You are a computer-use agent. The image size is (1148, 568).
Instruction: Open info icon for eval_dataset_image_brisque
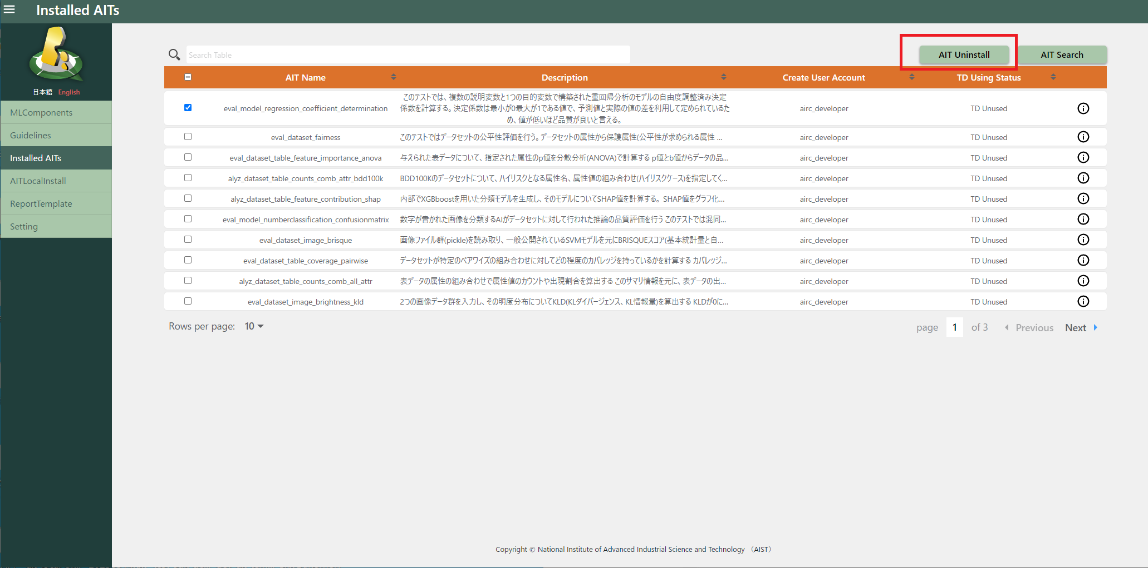tap(1083, 240)
